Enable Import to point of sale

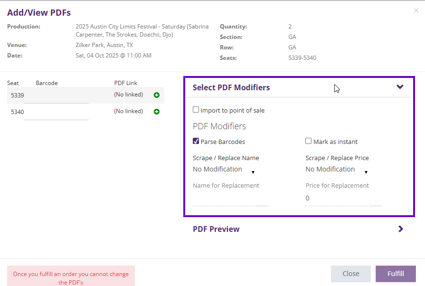196,109
